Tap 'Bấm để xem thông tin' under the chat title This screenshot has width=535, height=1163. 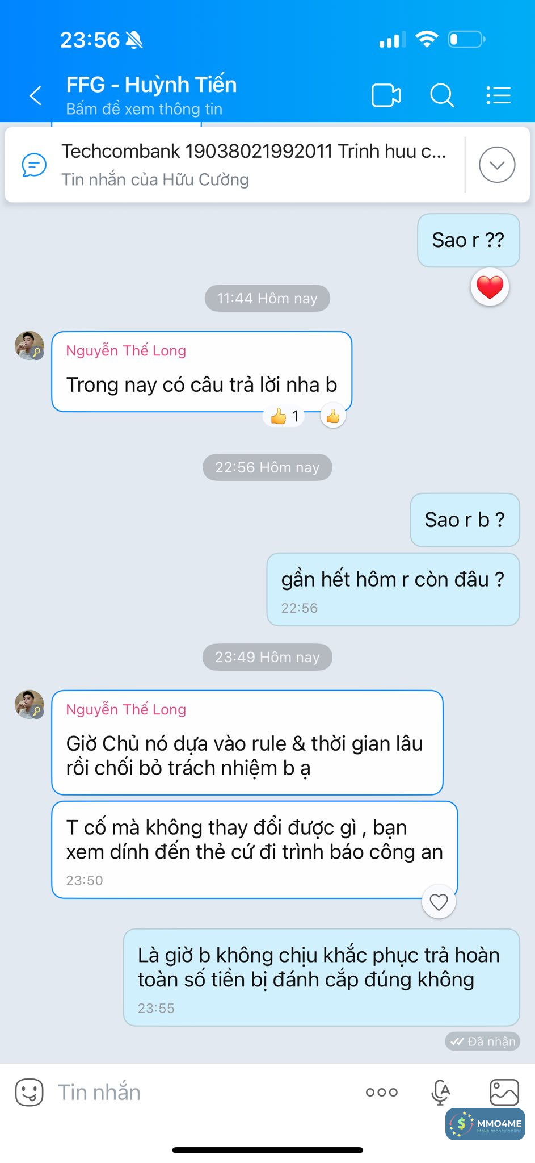click(144, 109)
